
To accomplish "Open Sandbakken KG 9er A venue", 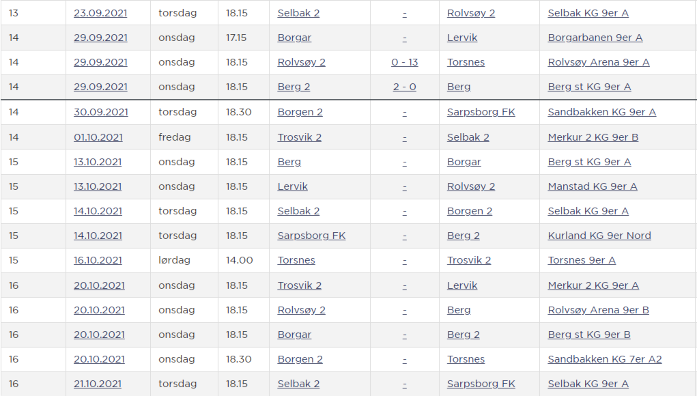I will (602, 112).
